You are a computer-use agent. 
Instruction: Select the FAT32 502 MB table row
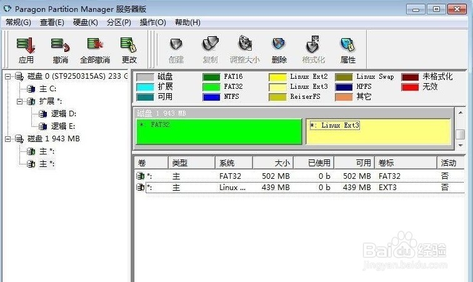coord(299,176)
